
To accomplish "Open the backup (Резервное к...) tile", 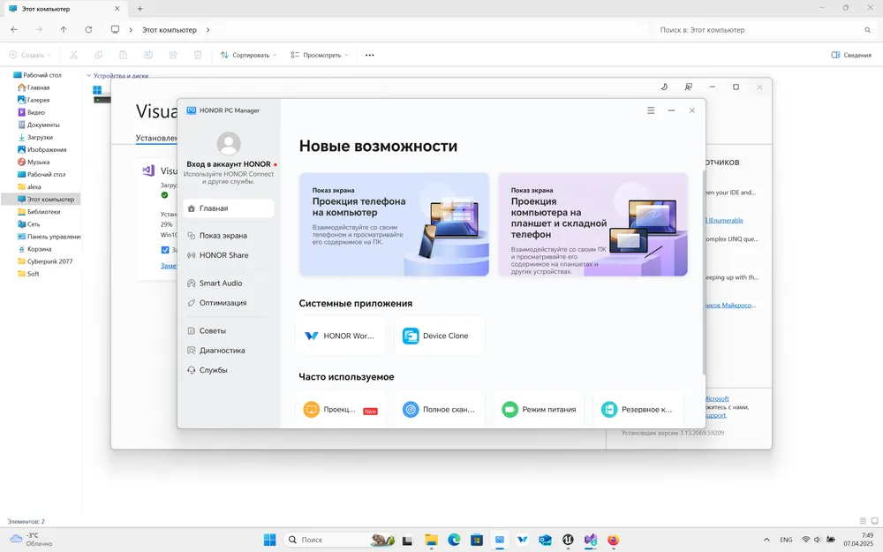I will tap(638, 410).
